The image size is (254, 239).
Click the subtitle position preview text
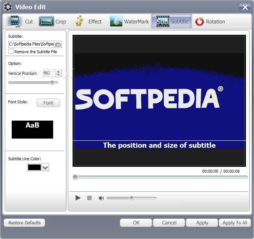159,145
